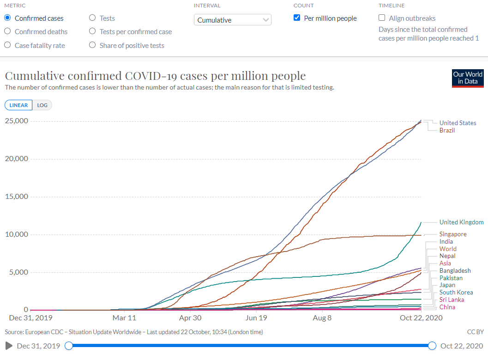This screenshot has width=488, height=354.
Task: Click the timeline end handle
Action: (x=432, y=346)
